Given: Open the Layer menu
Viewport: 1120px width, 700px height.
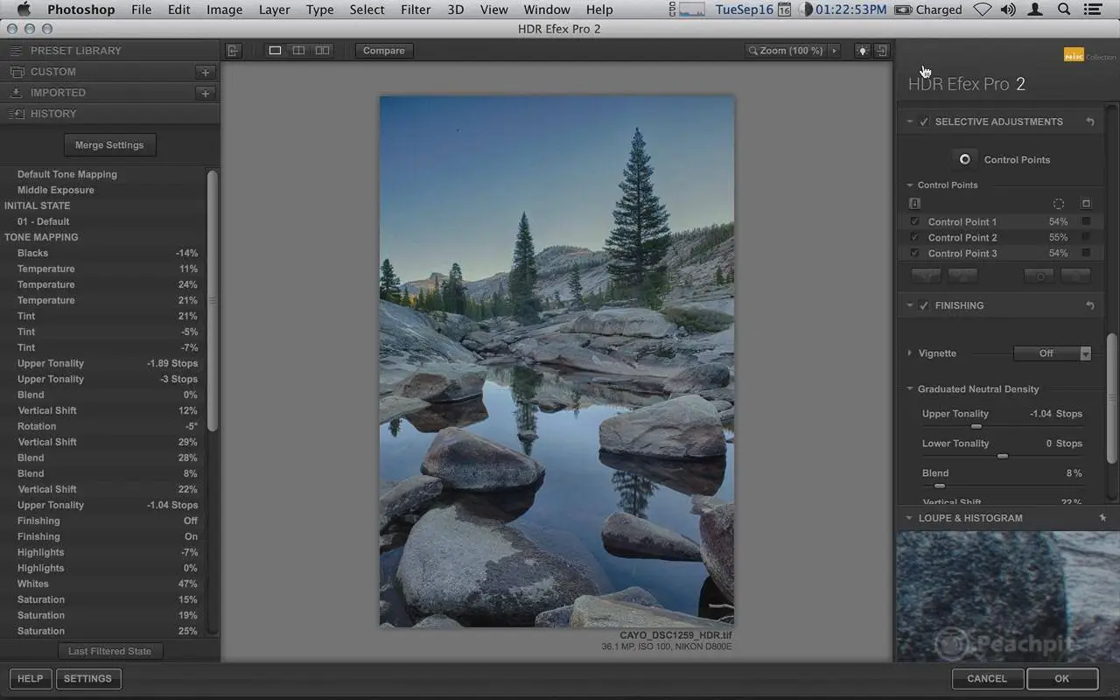Looking at the screenshot, I should click(x=275, y=10).
